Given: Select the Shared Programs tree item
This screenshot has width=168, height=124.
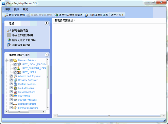Looking at the screenshot, I should 27,104.
